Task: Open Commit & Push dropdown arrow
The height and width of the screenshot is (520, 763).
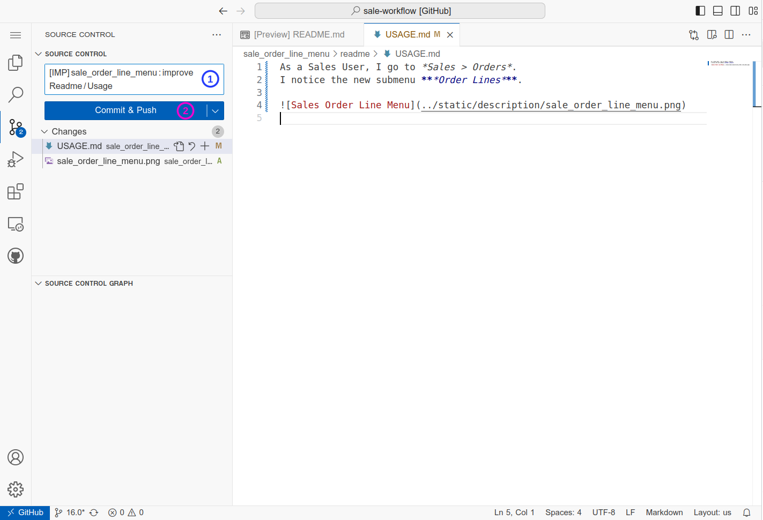Action: click(216, 111)
